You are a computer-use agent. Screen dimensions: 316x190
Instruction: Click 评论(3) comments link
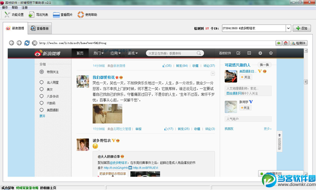pos(210,129)
